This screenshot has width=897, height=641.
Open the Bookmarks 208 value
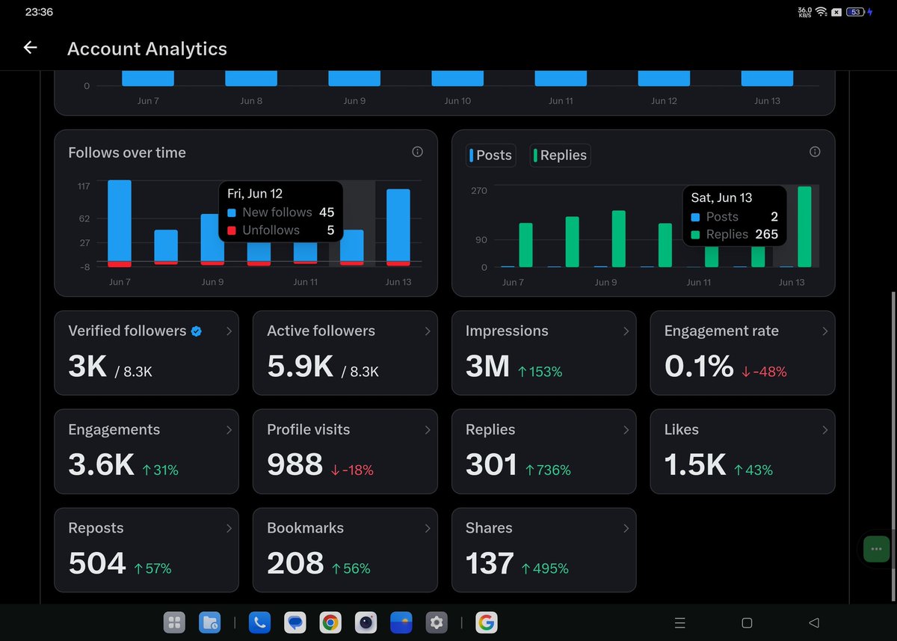coord(295,564)
